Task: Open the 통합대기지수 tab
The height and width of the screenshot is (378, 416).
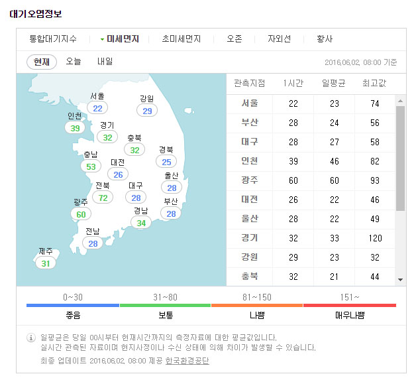Action: click(x=53, y=38)
